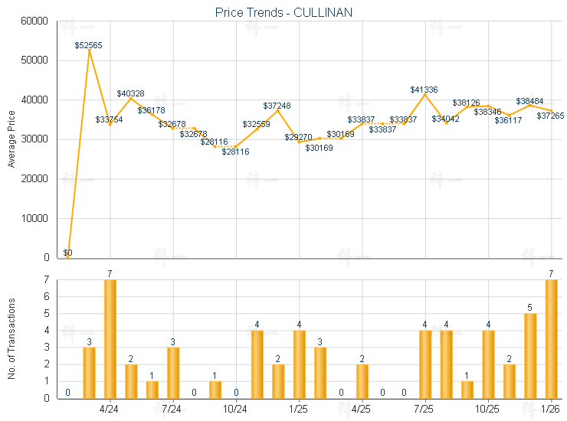
Task: Select the 7-transaction bar at 1/26
Action: click(551, 338)
